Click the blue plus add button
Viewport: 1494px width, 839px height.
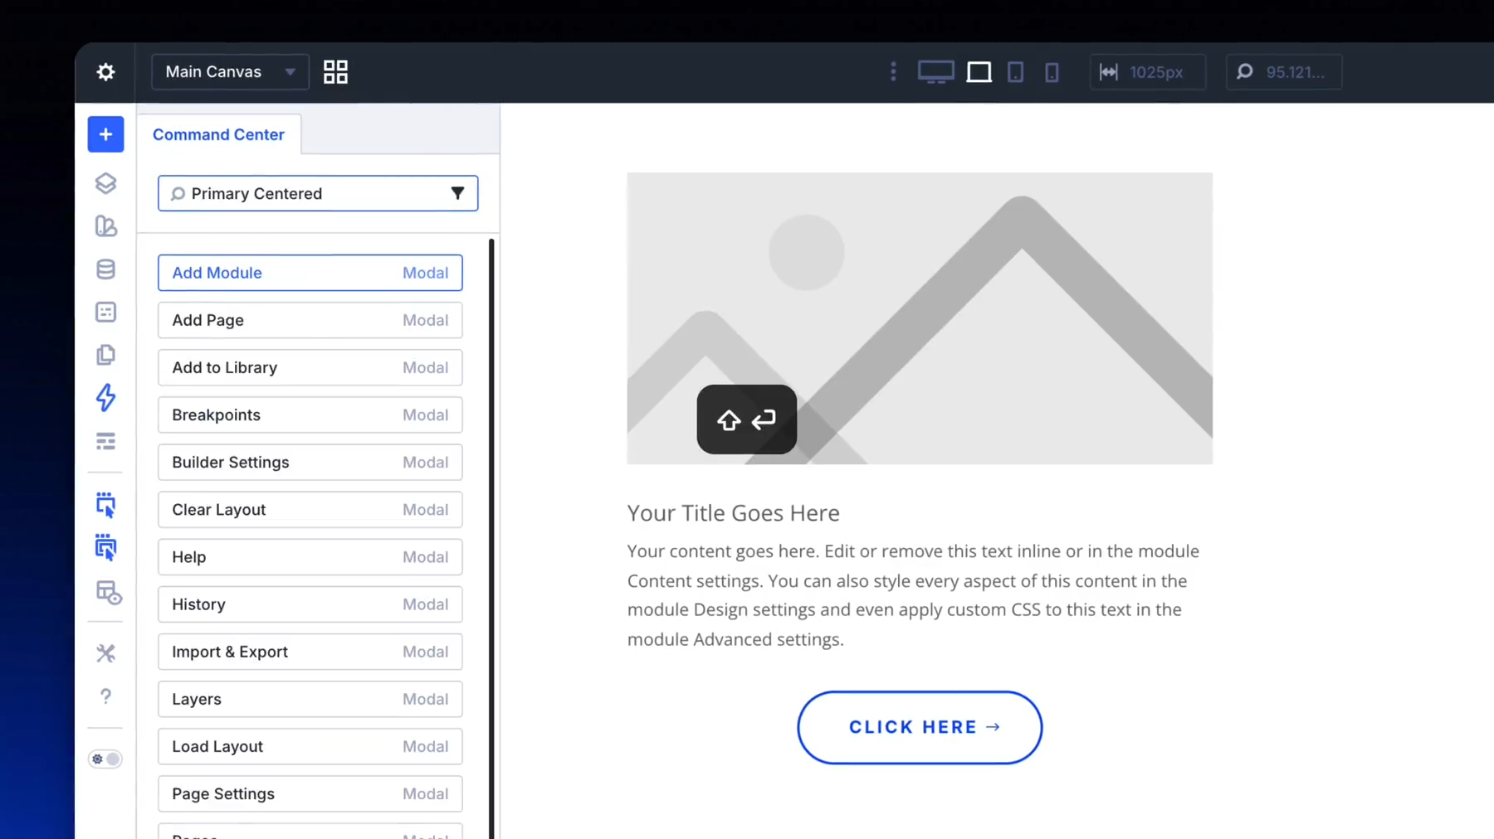coord(105,134)
